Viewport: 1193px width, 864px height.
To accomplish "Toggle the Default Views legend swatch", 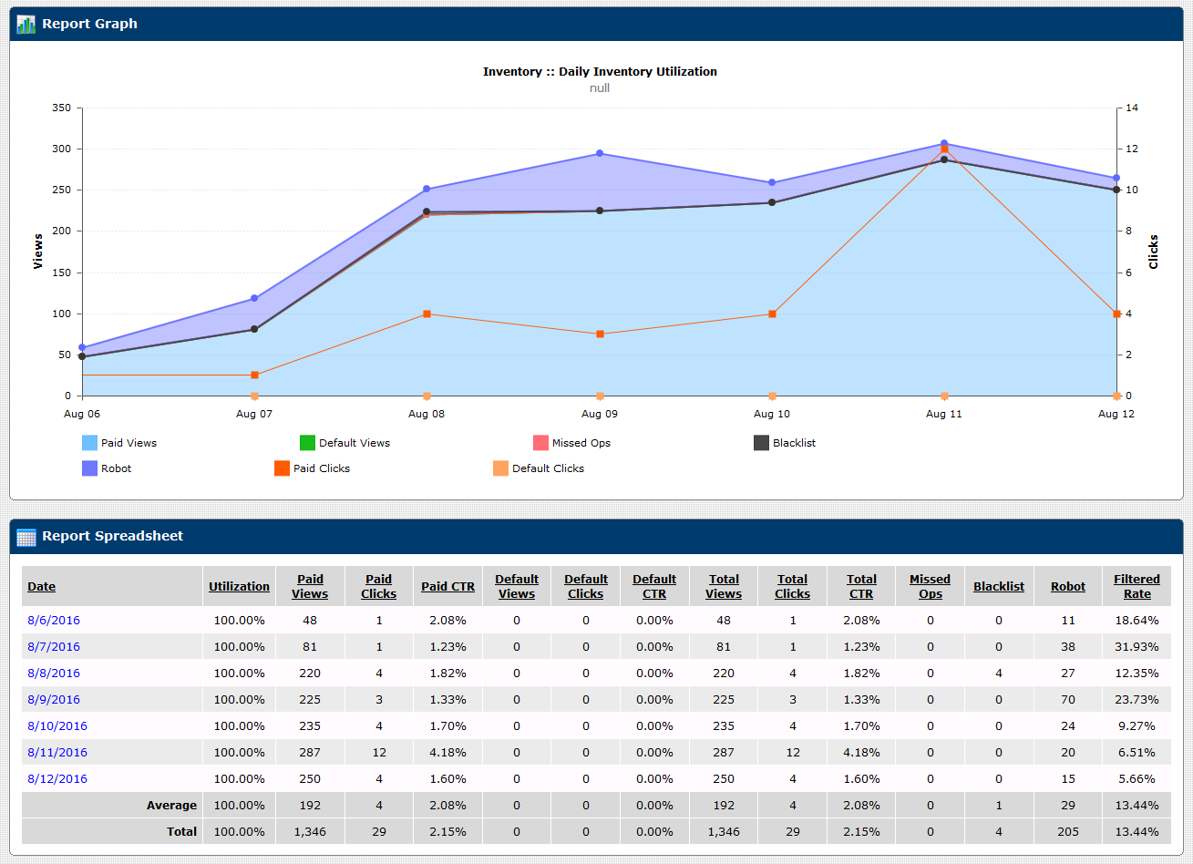I will [307, 443].
